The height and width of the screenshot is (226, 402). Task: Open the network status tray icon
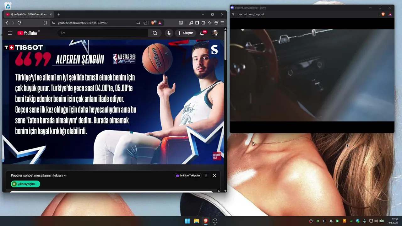coord(371,221)
